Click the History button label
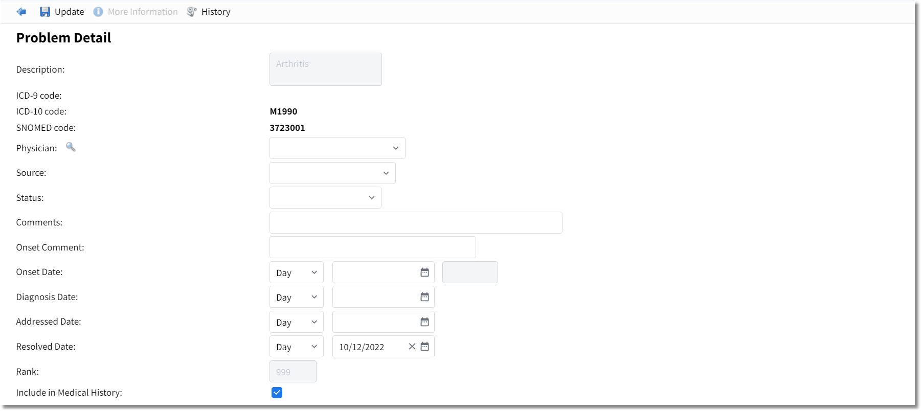921x411 pixels. [x=216, y=12]
